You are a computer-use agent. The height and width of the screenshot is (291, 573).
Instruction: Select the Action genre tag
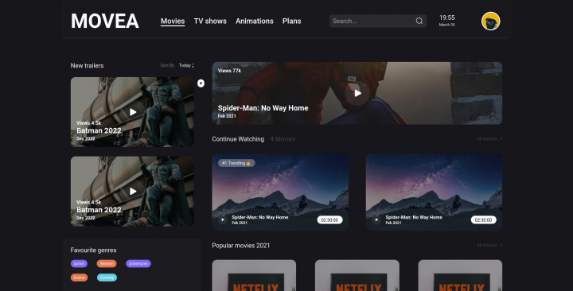coord(79,264)
